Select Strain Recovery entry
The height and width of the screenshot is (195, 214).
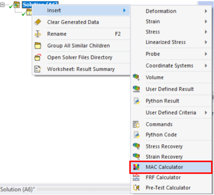[171, 156]
